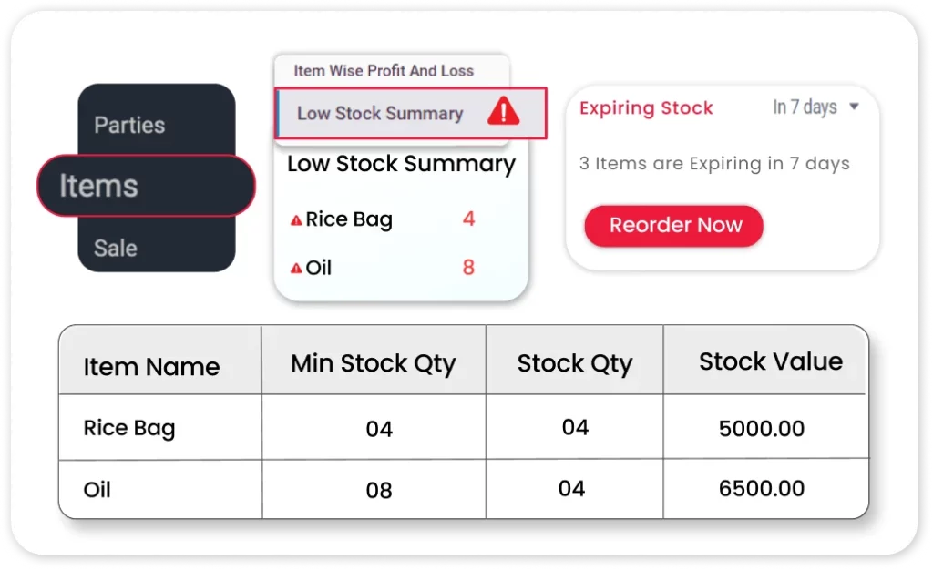Select the Oil row in table
This screenshot has width=933, height=570.
tap(97, 490)
